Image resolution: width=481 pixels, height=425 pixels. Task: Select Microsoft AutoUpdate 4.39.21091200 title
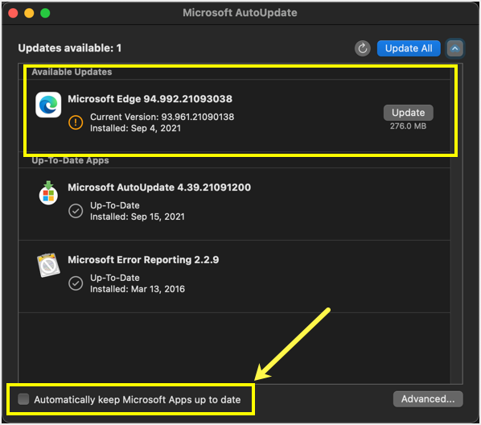159,188
